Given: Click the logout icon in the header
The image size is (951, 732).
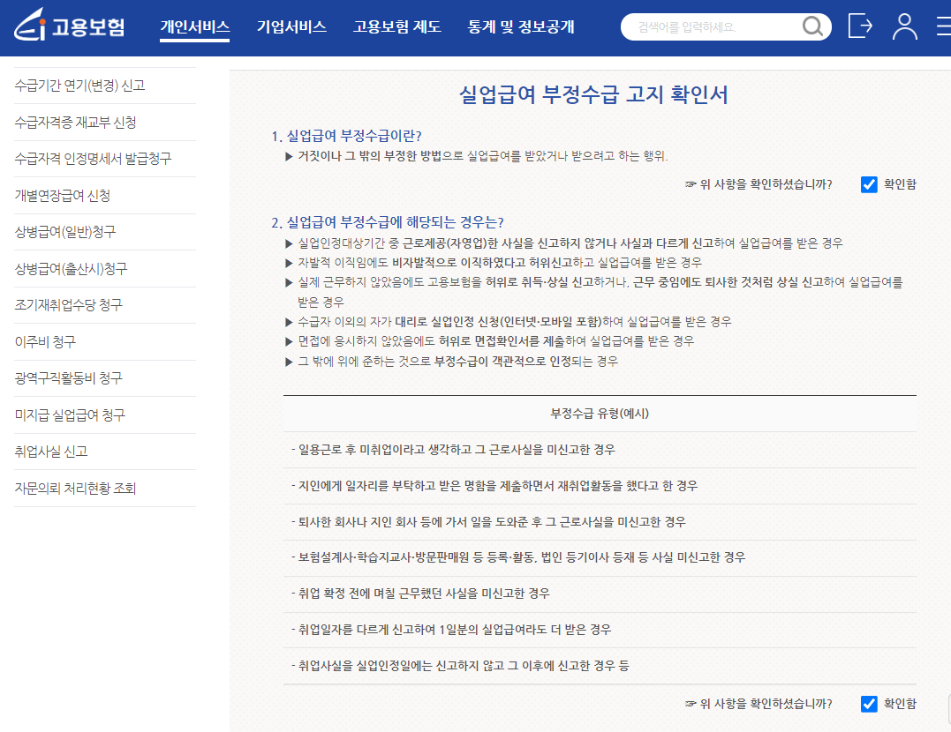Looking at the screenshot, I should 859,26.
